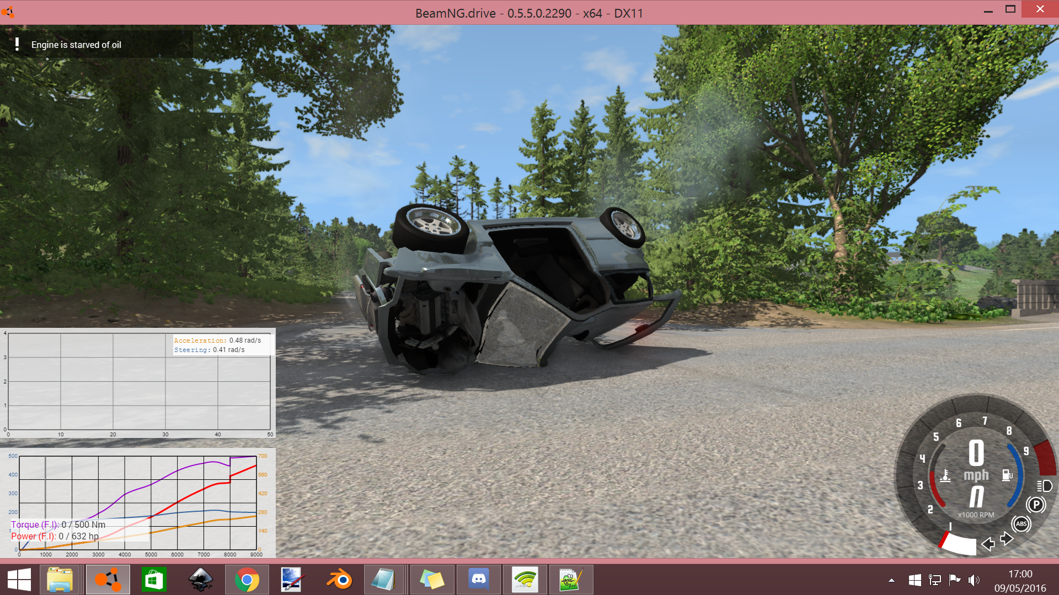
Task: Click the BeamNG logo in the title bar
Action: [8, 12]
